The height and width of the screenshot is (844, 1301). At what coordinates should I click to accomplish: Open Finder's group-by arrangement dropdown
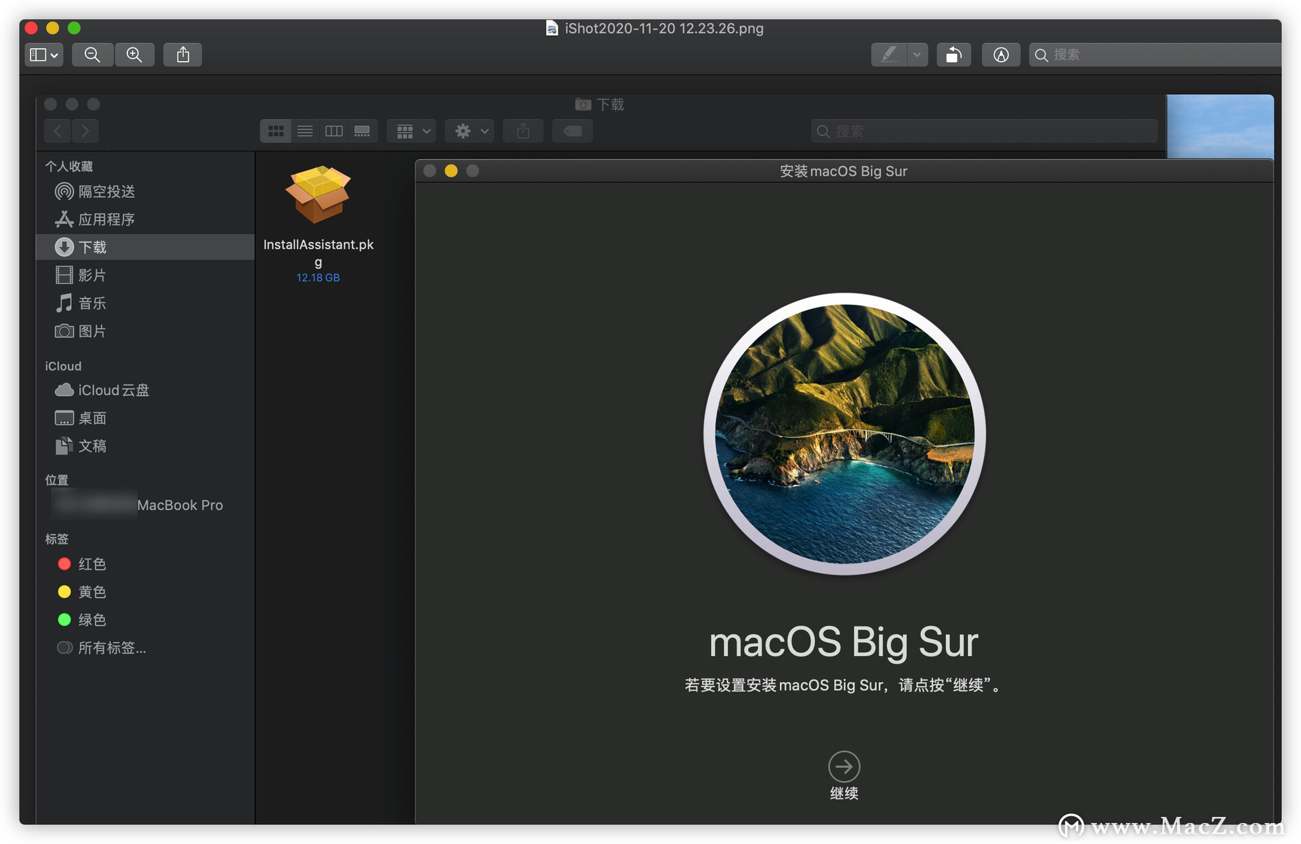(412, 131)
